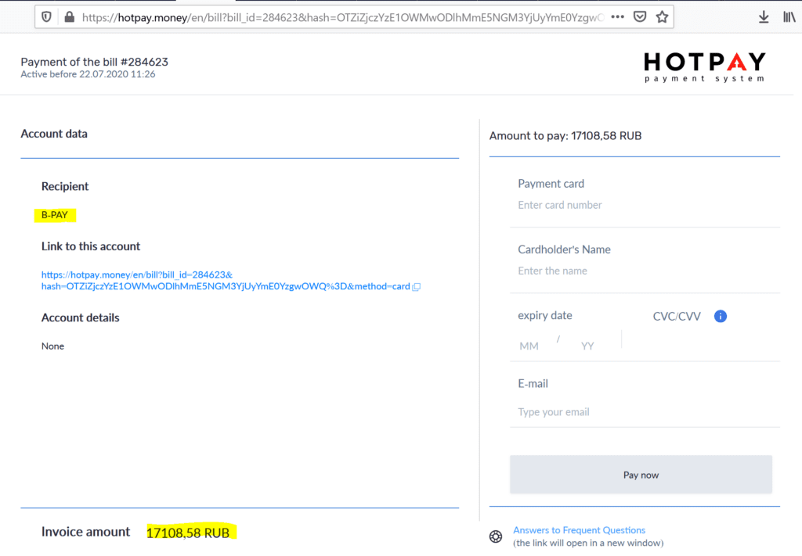The height and width of the screenshot is (556, 802).
Task: Open Answers to Frequent Questions link
Action: click(x=579, y=530)
